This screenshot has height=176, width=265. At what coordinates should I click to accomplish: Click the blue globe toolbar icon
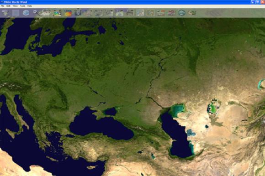pyautogui.click(x=26, y=13)
